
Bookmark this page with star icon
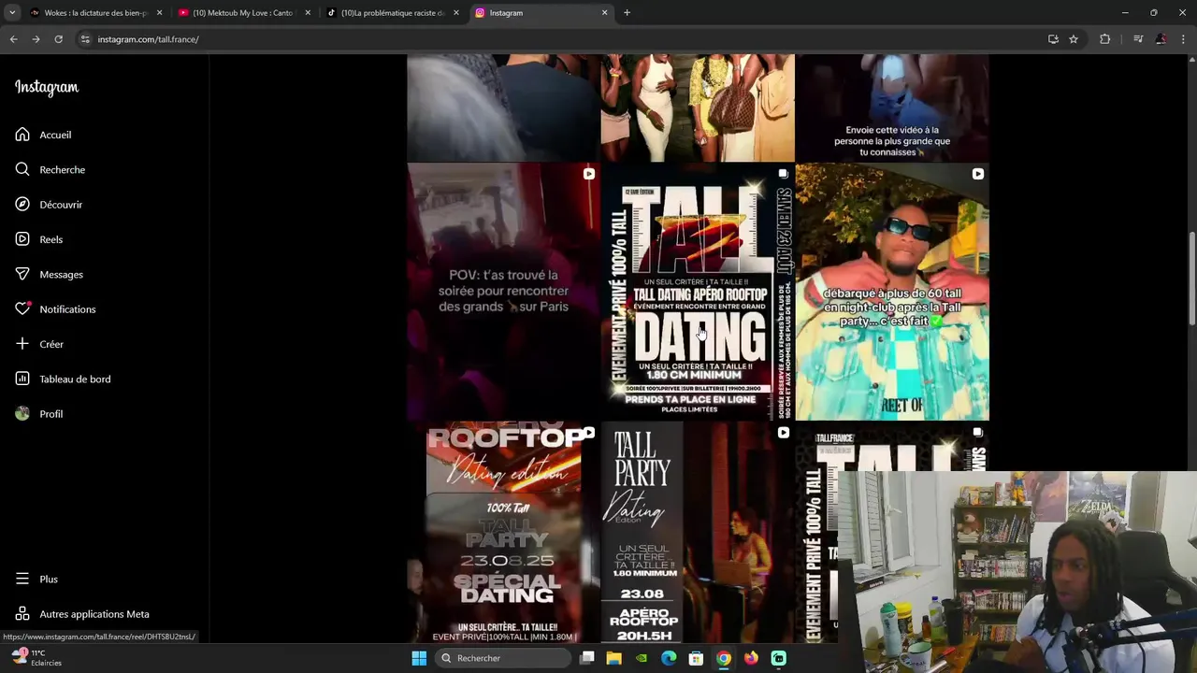(x=1074, y=39)
